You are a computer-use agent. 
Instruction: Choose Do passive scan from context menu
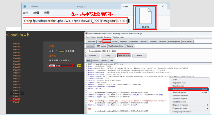tap(189, 83)
